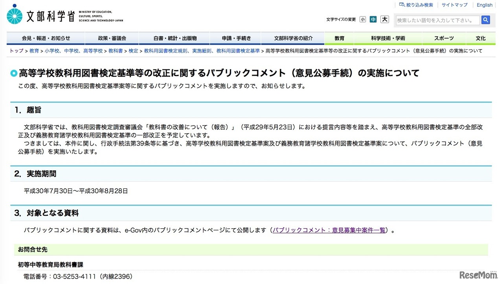Image resolution: width=503 pixels, height=284 pixels.
Task: Switch to the 教育 tab
Action: pos(339,38)
